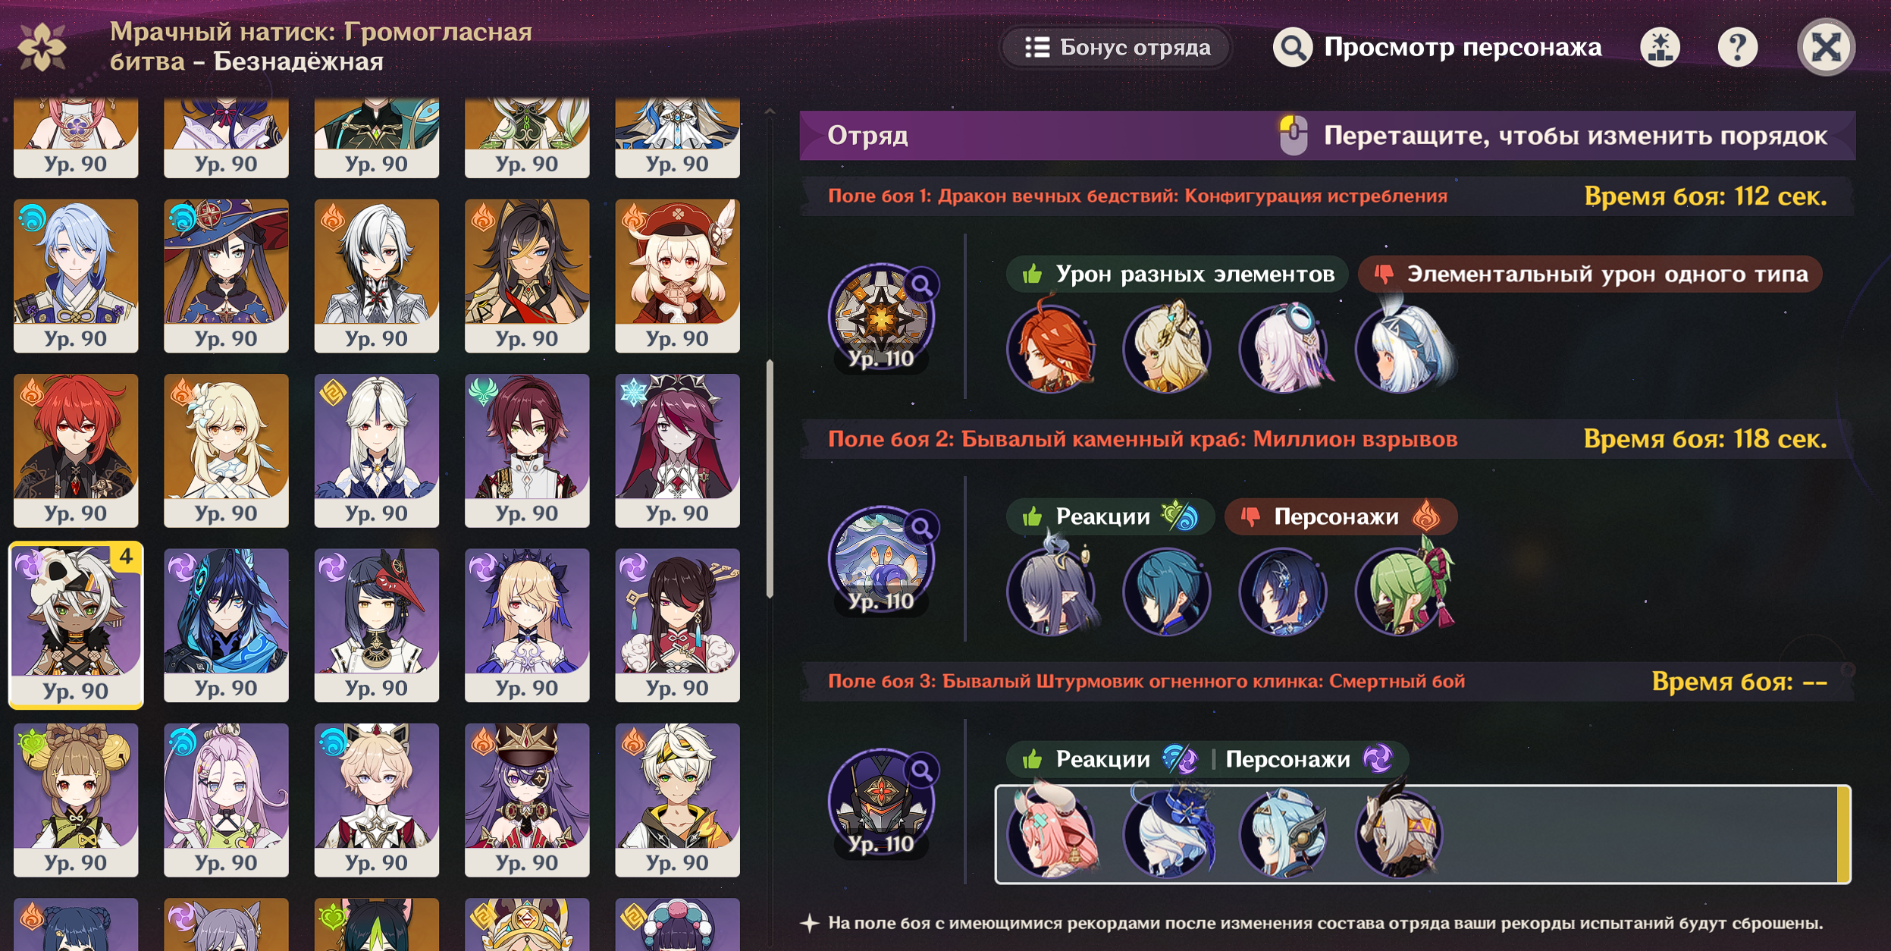Inspect the Battlefield 2 stone crab boss icon

[x=881, y=560]
